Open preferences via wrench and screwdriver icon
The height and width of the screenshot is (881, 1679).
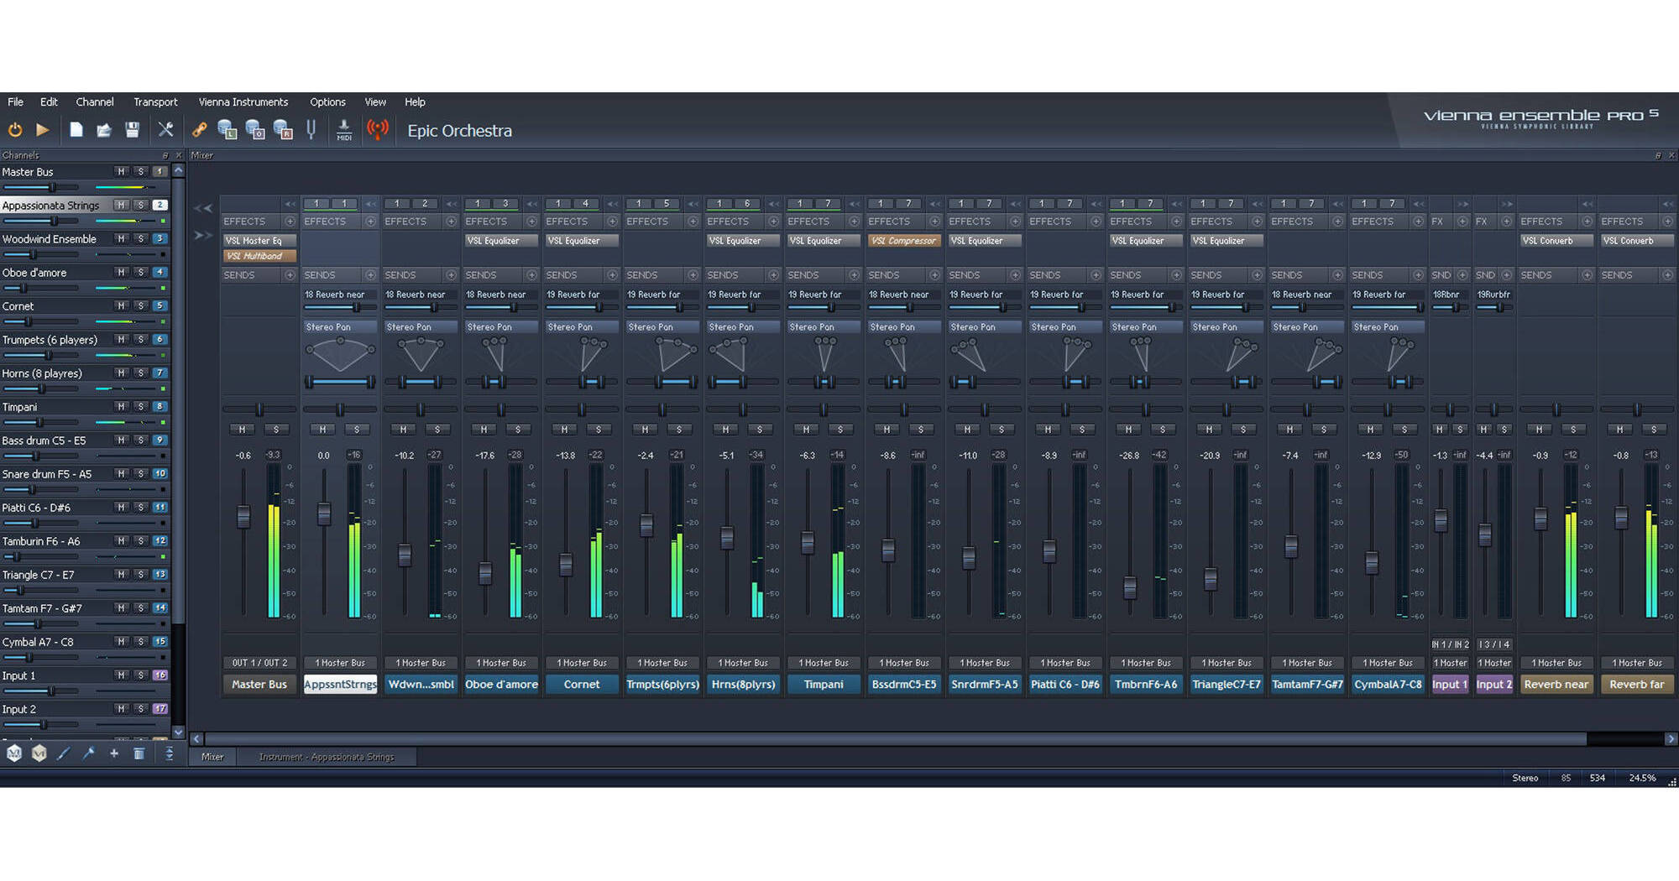pyautogui.click(x=165, y=130)
